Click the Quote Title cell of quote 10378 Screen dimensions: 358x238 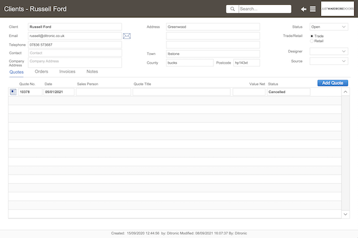(181, 92)
